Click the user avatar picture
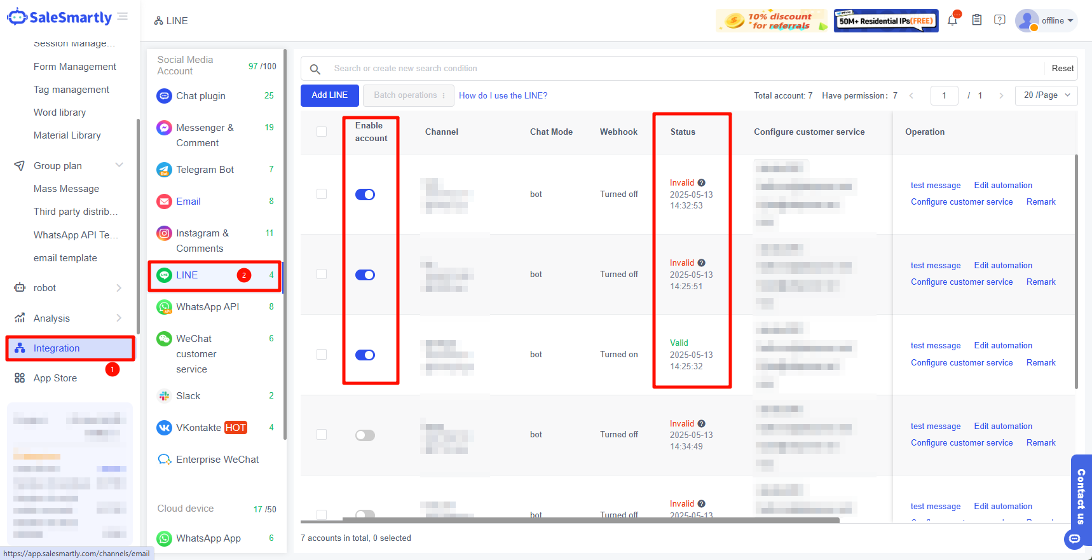 click(x=1027, y=20)
